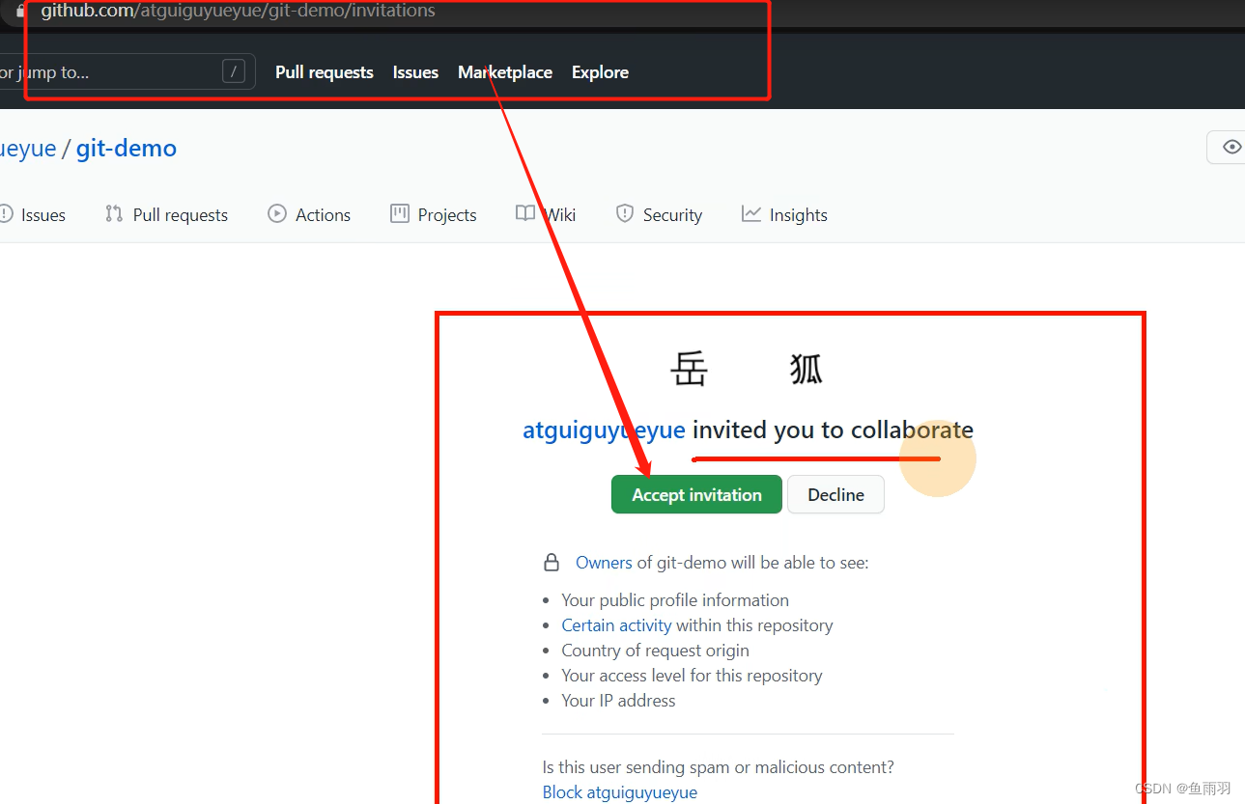Focus the search or jump to field
Image resolution: width=1245 pixels, height=804 pixels.
click(126, 71)
